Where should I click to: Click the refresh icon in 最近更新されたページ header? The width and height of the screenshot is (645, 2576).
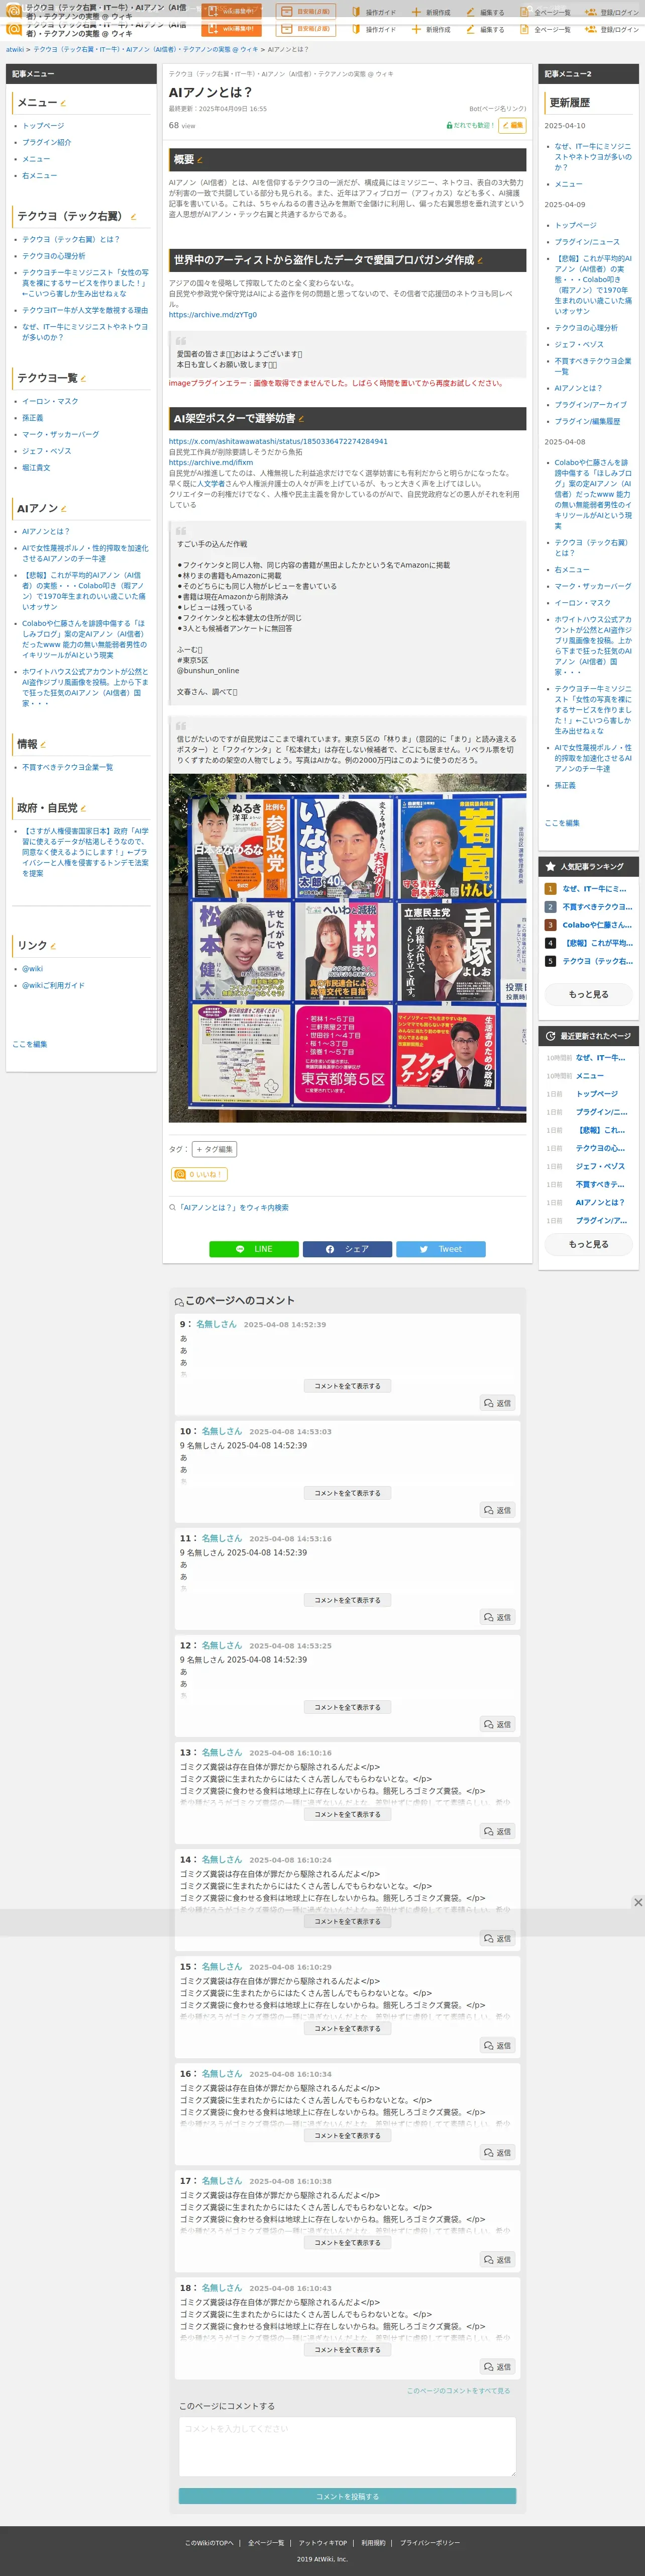coord(550,1036)
